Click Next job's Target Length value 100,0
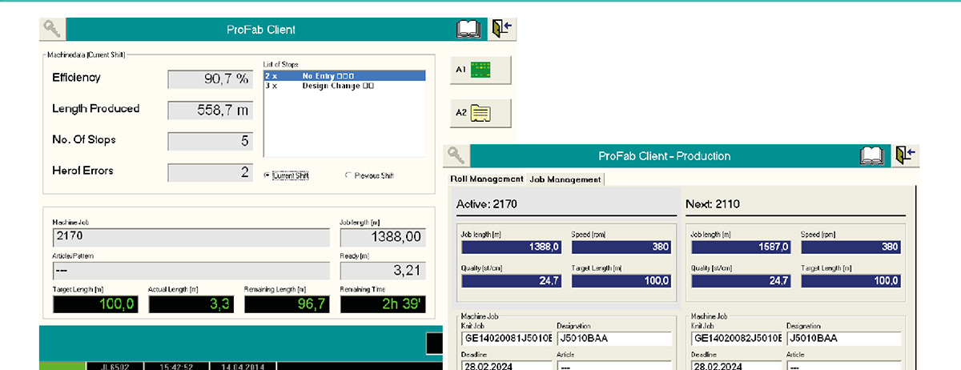The width and height of the screenshot is (961, 370). (850, 280)
